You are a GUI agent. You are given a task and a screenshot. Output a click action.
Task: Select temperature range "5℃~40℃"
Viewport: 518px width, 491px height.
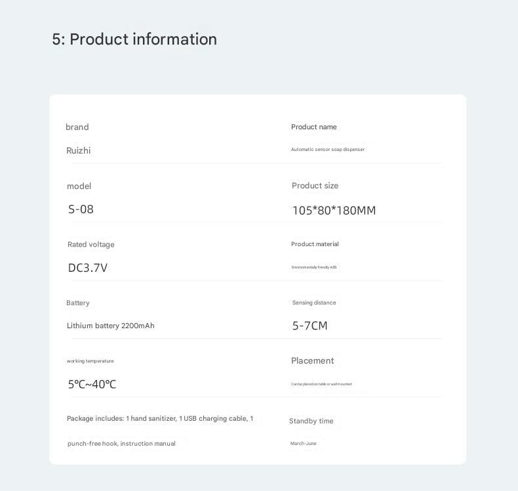(x=92, y=385)
